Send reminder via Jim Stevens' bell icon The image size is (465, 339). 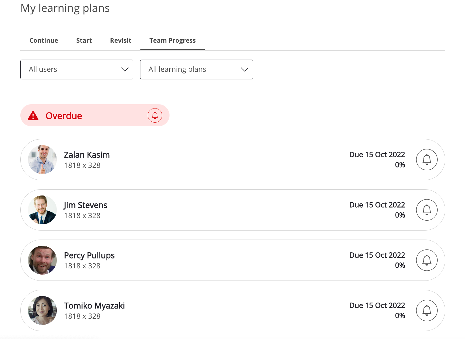click(x=427, y=210)
